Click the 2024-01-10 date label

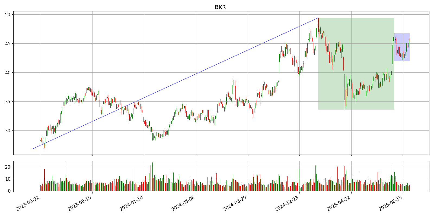click(x=132, y=203)
